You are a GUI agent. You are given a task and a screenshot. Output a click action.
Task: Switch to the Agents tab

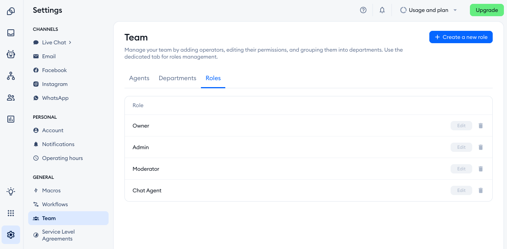139,78
